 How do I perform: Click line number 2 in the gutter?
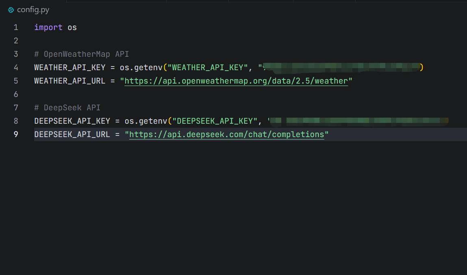[16, 41]
